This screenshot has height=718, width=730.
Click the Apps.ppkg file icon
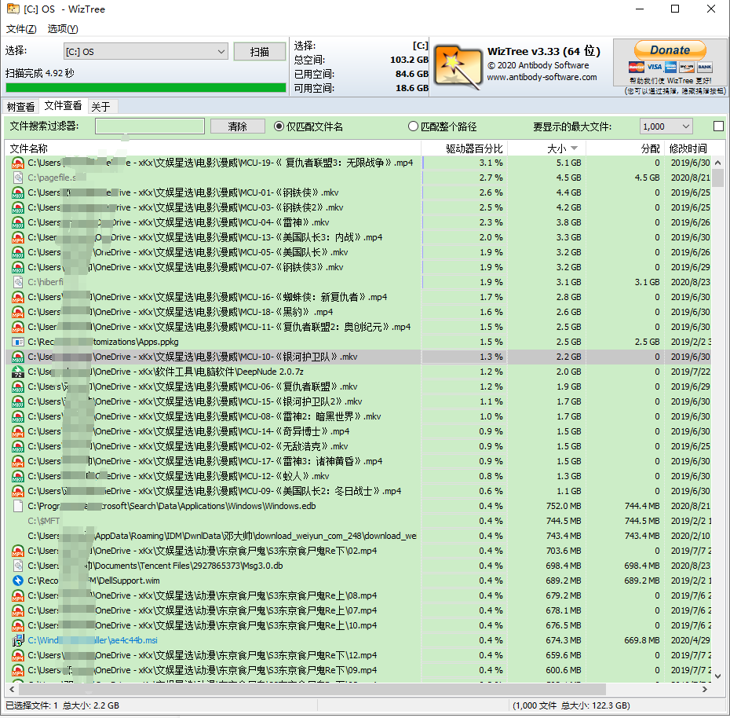click(x=18, y=343)
